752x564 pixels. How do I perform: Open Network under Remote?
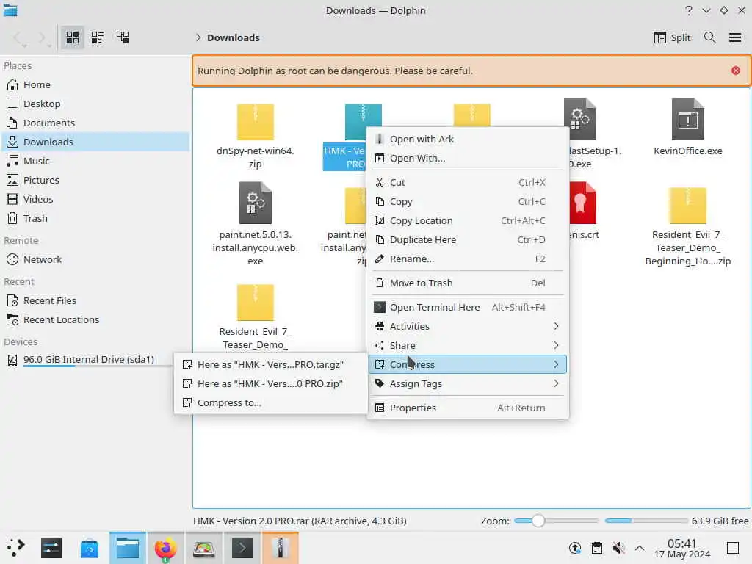click(x=95, y=259)
